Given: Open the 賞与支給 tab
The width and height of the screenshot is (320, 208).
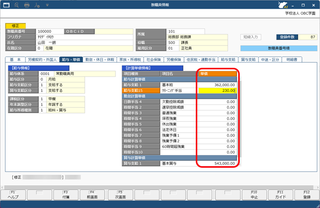Looking at the screenshot, I should [x=248, y=60].
